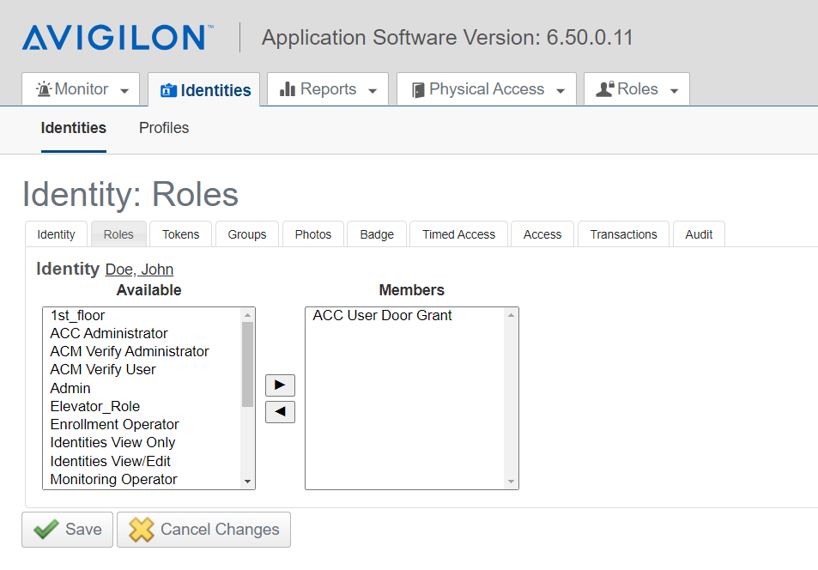
Task: Select Admin in Available list
Action: (142, 388)
